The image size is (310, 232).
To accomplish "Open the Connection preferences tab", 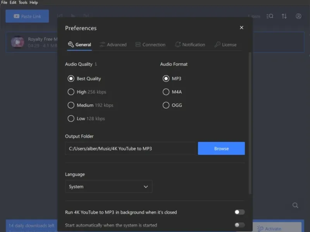I will click(x=150, y=44).
